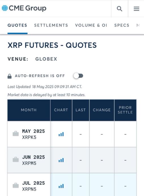This screenshot has width=144, height=196.
Task: Switch to the Volume & OI tab
Action: (91, 25)
